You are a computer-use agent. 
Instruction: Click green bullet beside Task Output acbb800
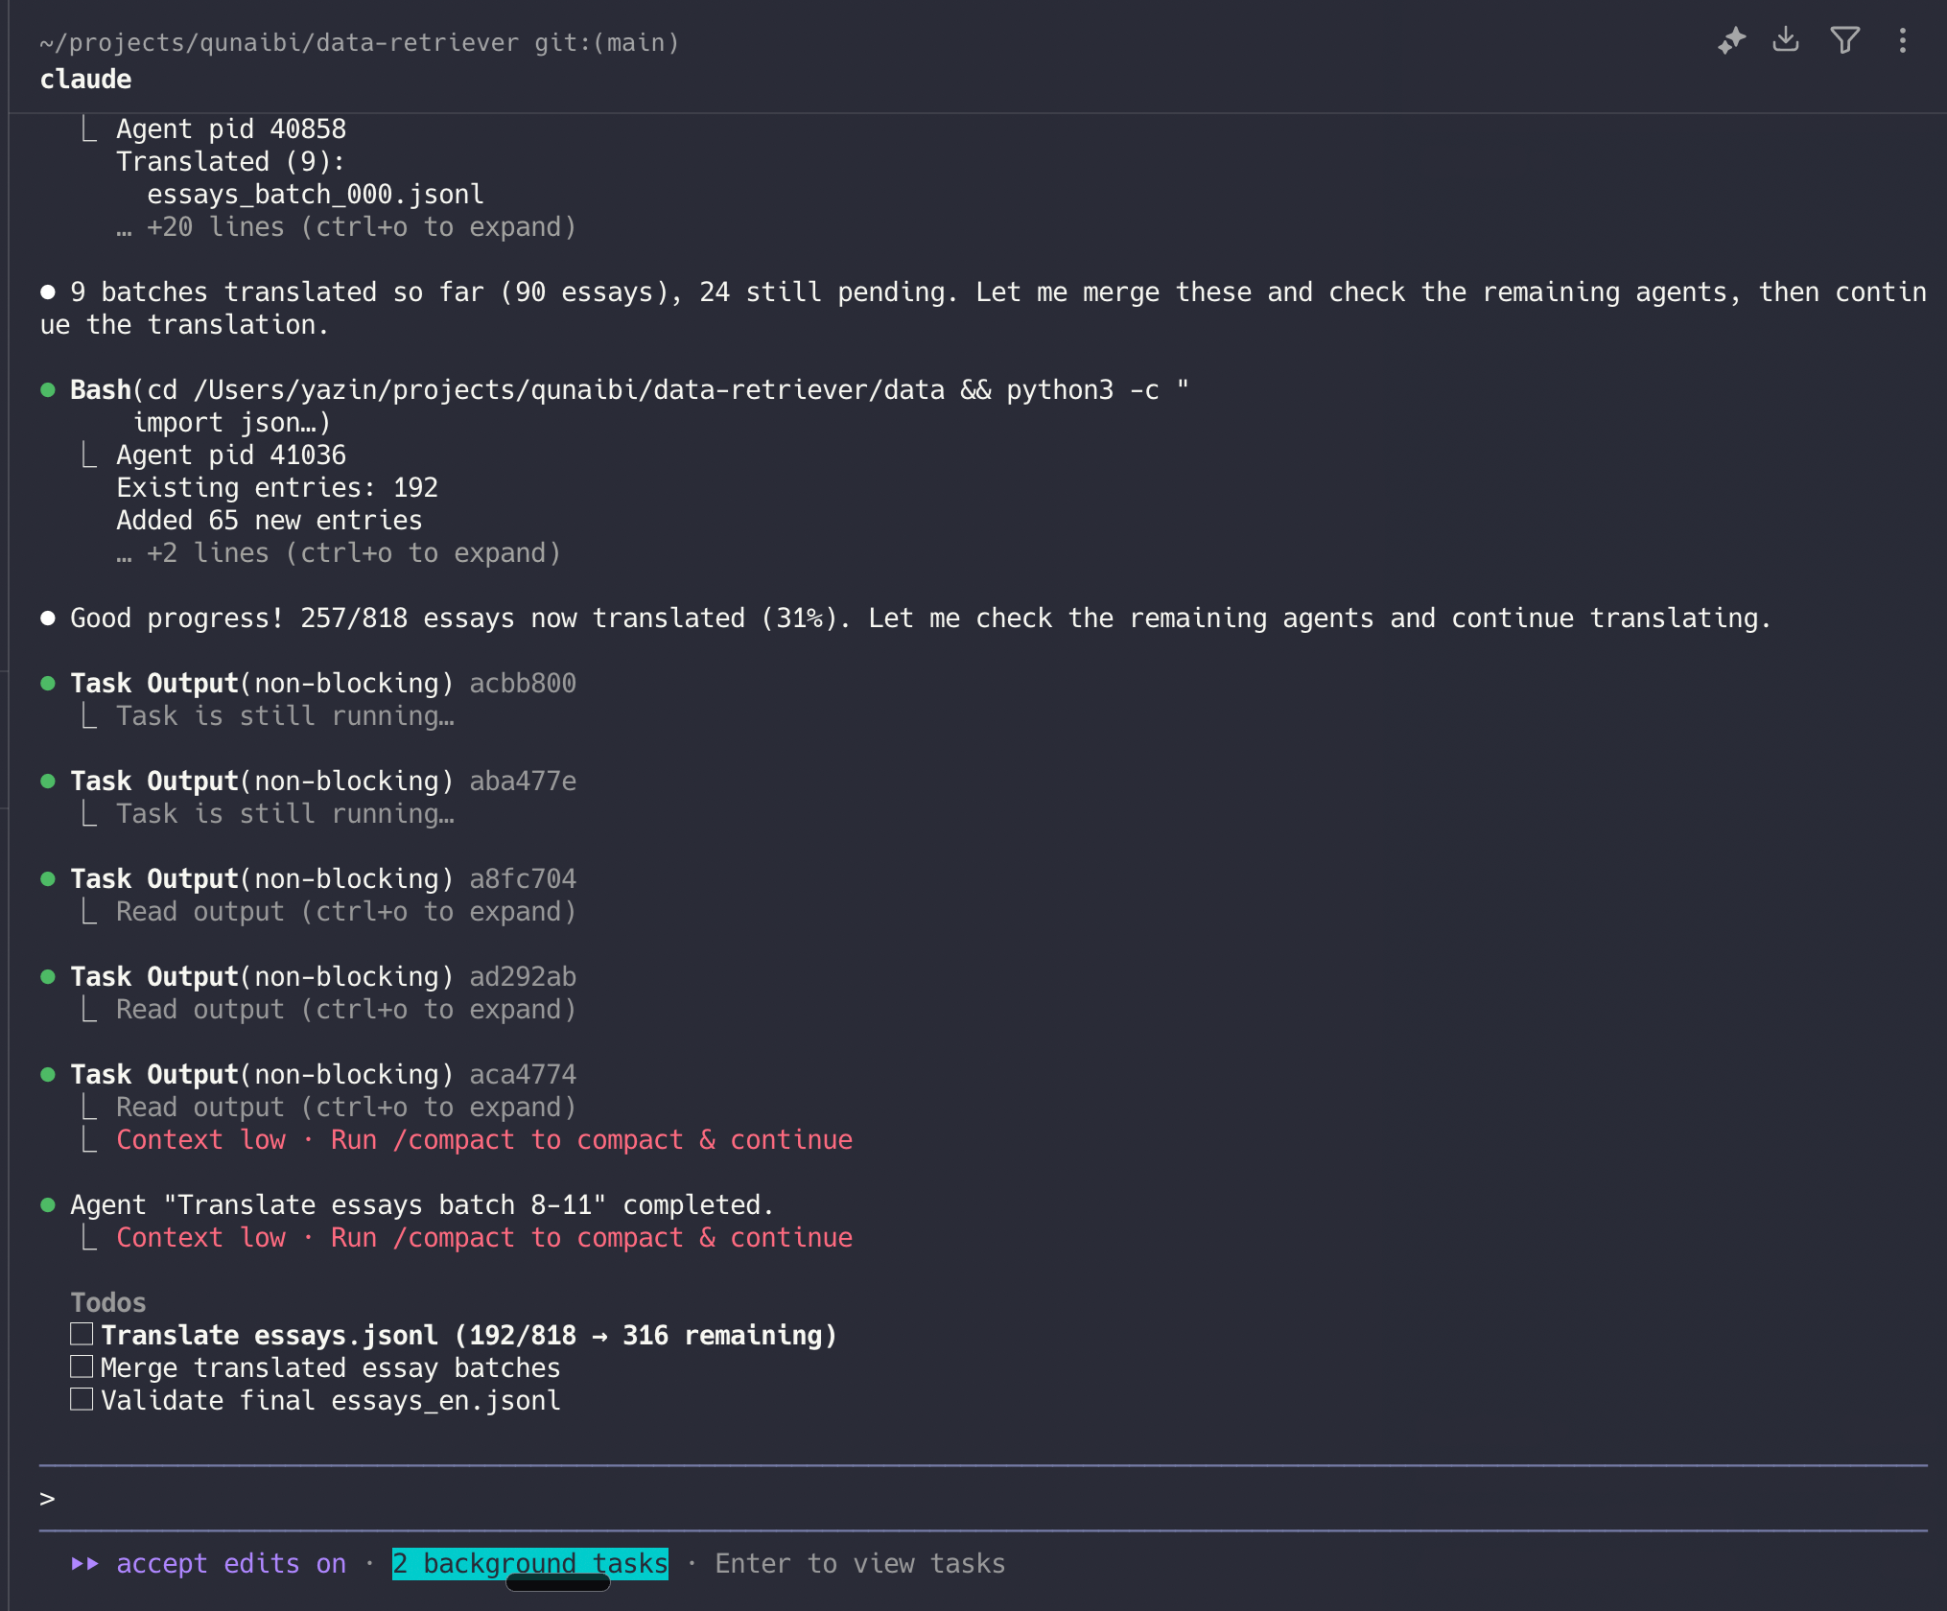pyautogui.click(x=48, y=684)
